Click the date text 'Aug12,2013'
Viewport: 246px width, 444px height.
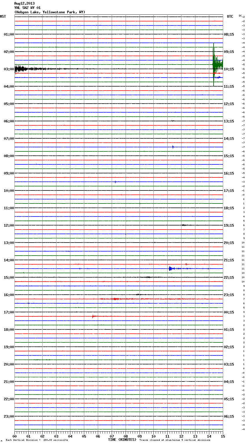point(24,3)
